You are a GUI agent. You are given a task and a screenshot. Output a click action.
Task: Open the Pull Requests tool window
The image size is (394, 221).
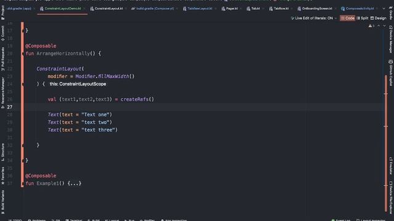pos(2,59)
